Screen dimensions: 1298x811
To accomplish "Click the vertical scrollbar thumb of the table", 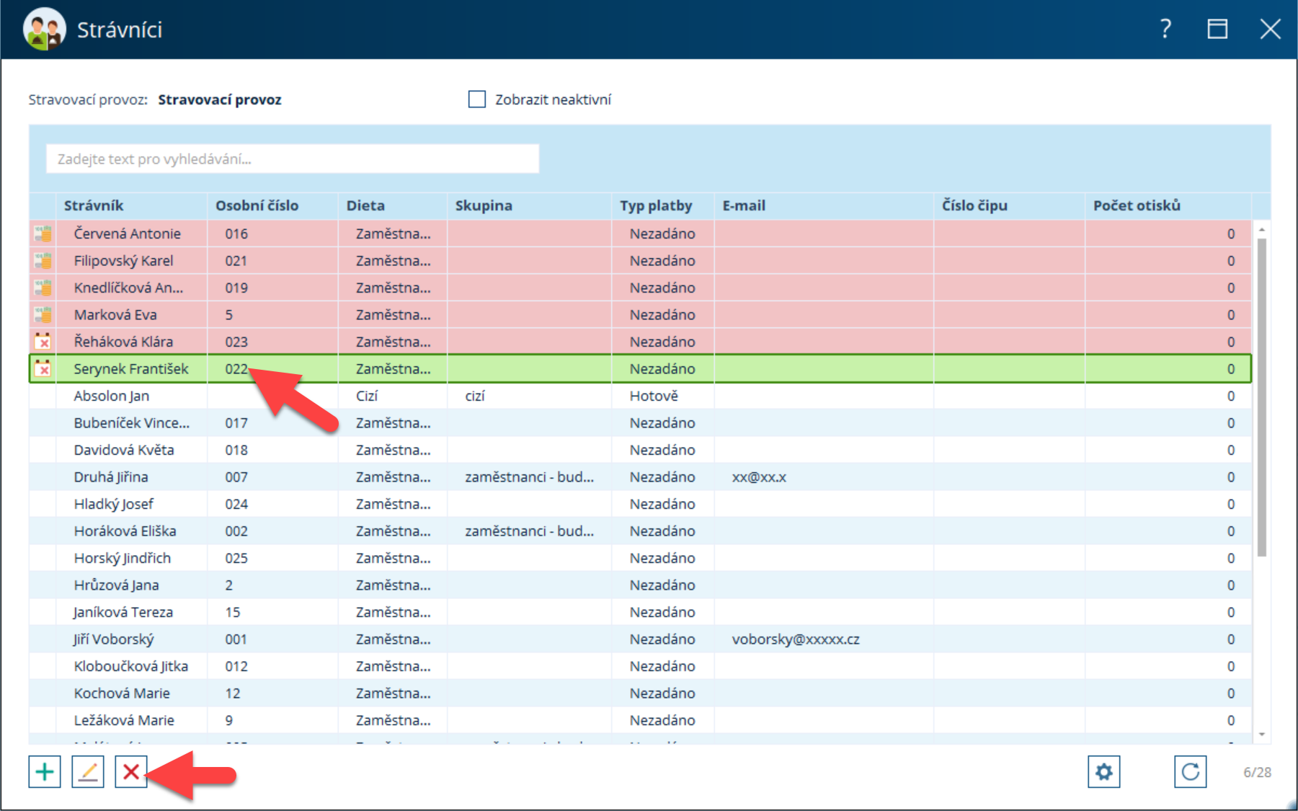I will point(1261,396).
